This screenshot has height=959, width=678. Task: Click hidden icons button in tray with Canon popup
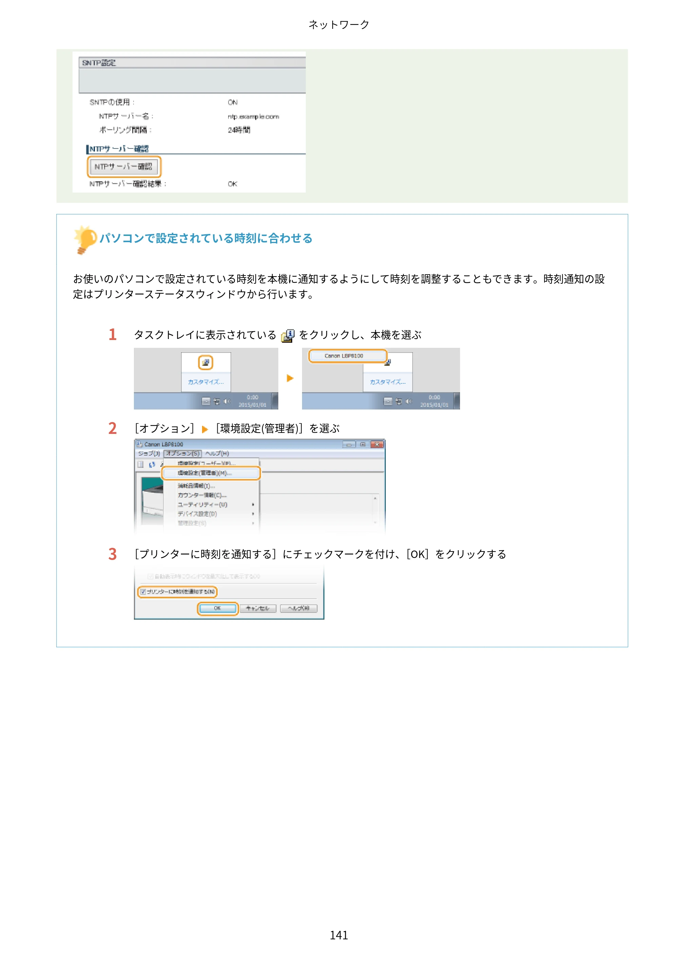(x=388, y=401)
